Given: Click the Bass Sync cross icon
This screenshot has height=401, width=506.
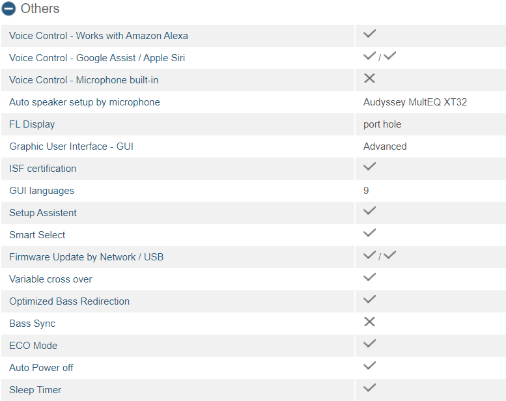Looking at the screenshot, I should click(369, 322).
